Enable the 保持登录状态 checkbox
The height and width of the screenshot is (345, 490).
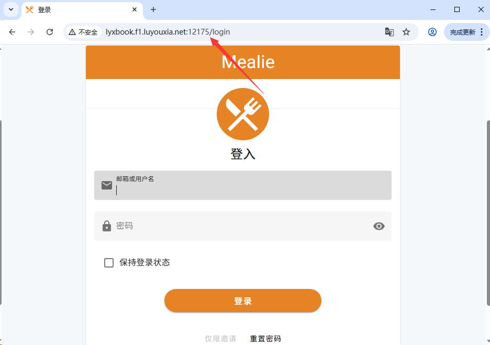coord(109,262)
